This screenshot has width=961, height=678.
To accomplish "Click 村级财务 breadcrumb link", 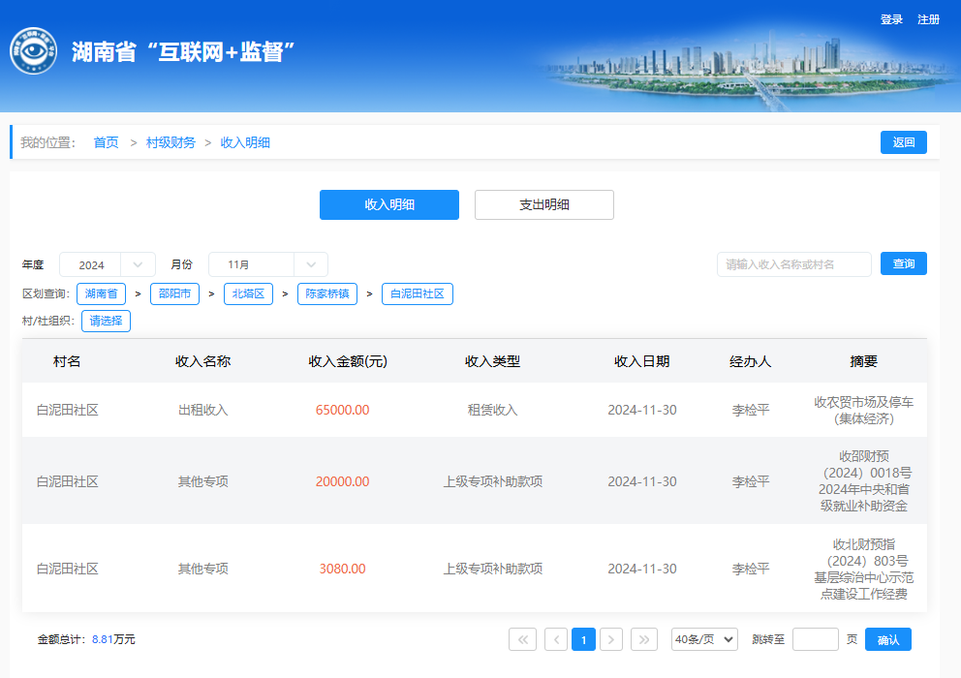I will pos(170,142).
